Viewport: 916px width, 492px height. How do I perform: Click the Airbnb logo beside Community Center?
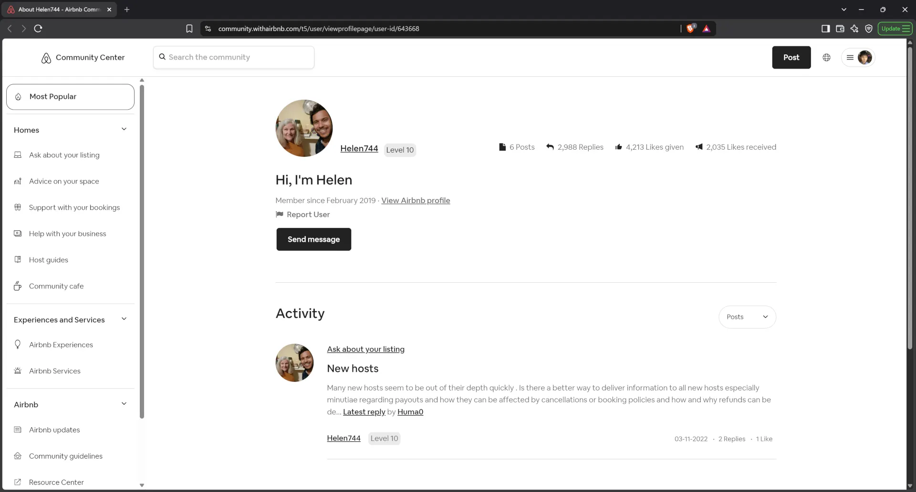click(x=46, y=58)
